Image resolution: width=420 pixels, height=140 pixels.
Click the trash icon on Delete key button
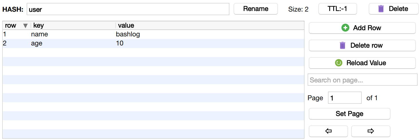tap(381, 9)
